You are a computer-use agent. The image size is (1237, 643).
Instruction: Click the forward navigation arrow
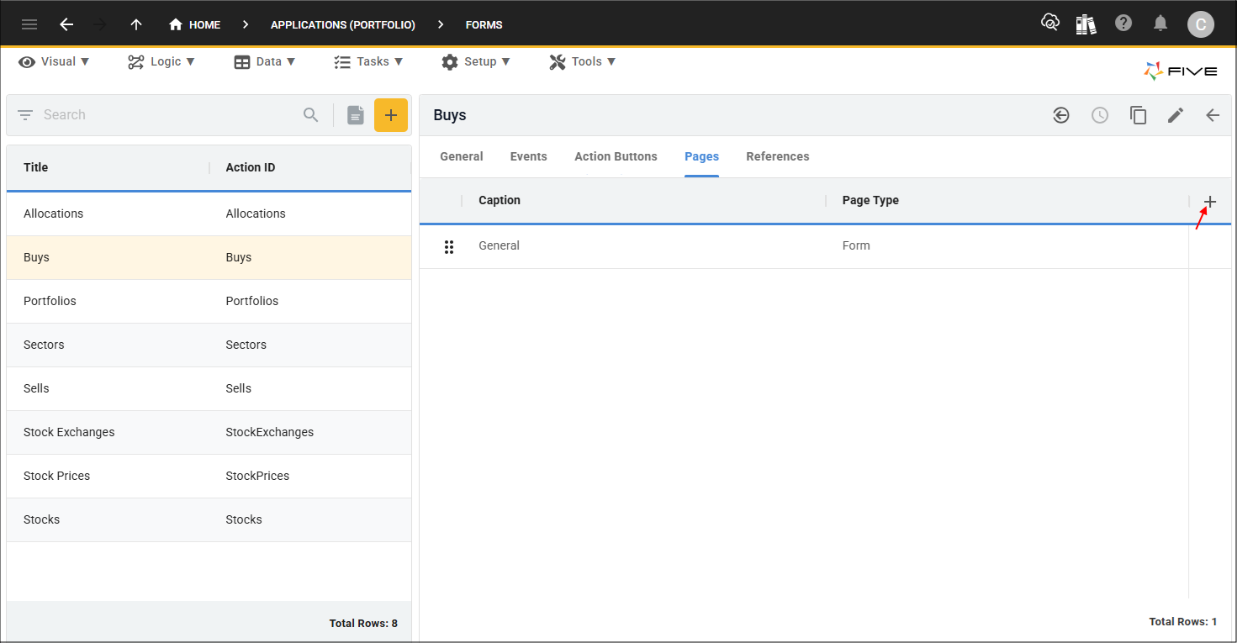(100, 24)
